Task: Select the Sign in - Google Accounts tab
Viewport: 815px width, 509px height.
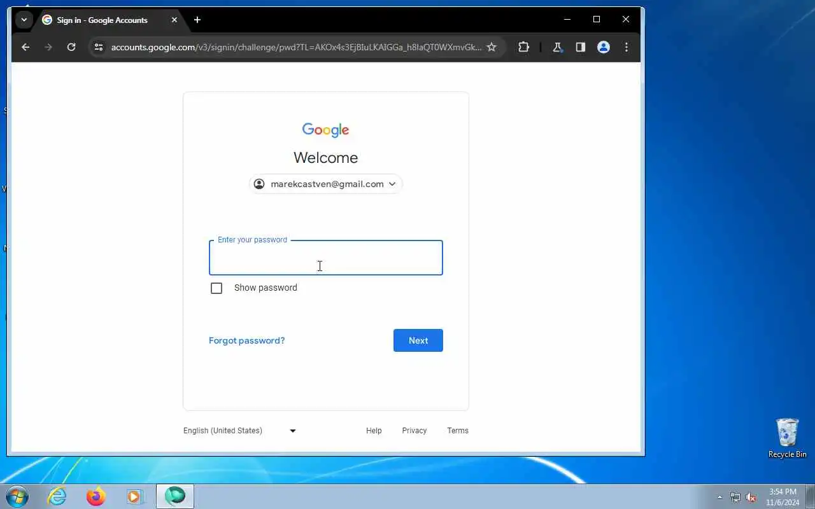Action: coord(110,20)
